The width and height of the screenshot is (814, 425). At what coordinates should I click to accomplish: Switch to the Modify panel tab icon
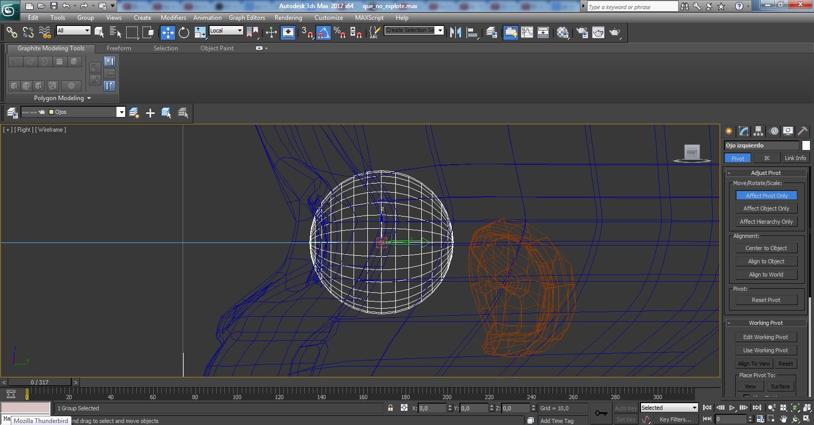pyautogui.click(x=744, y=131)
